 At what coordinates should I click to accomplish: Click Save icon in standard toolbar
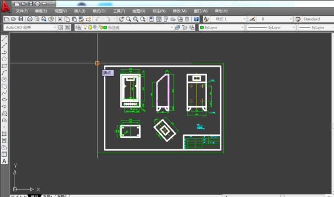pos(21,19)
